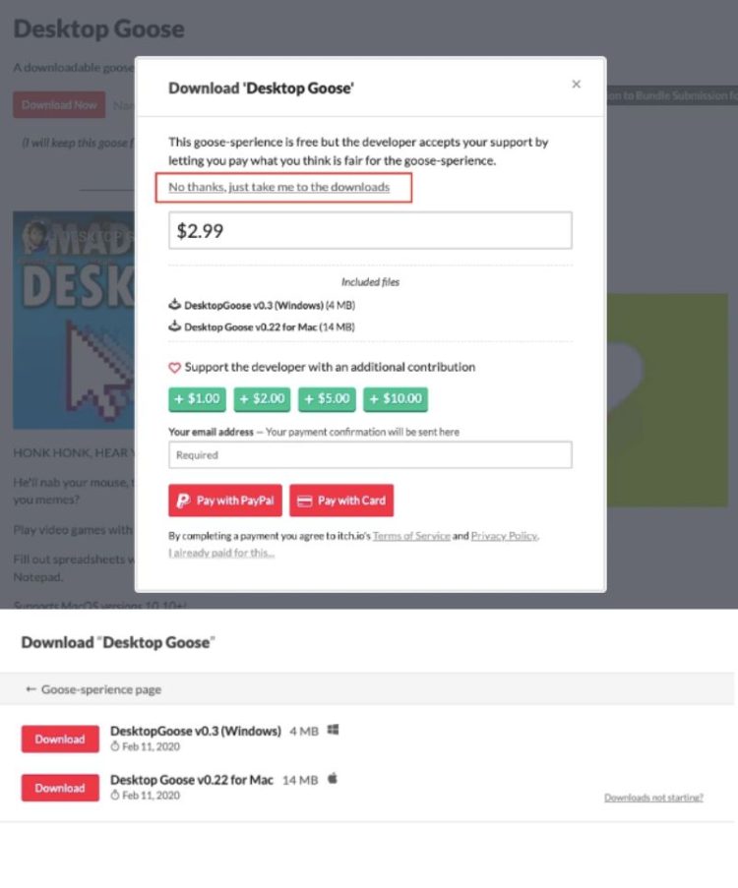Add a $5.00 contribution
The height and width of the screenshot is (888, 738).
point(327,398)
